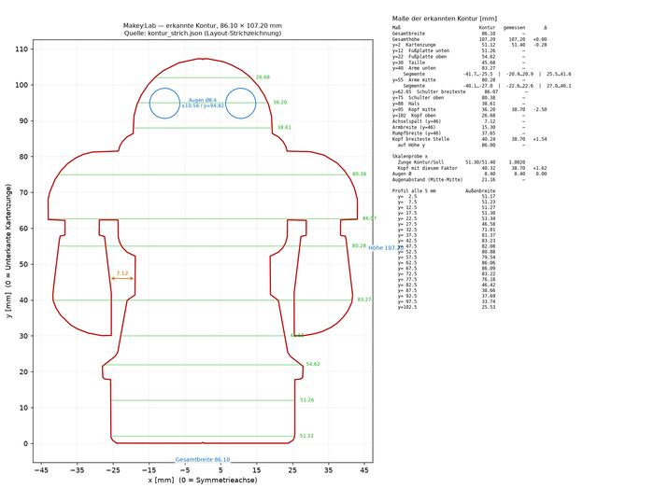
Task: Click the 'Augenabstand (Mitte-Mitte)' row label
Action: click(x=428, y=179)
